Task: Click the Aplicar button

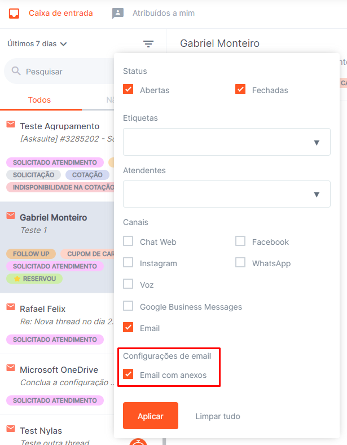Action: click(x=151, y=416)
